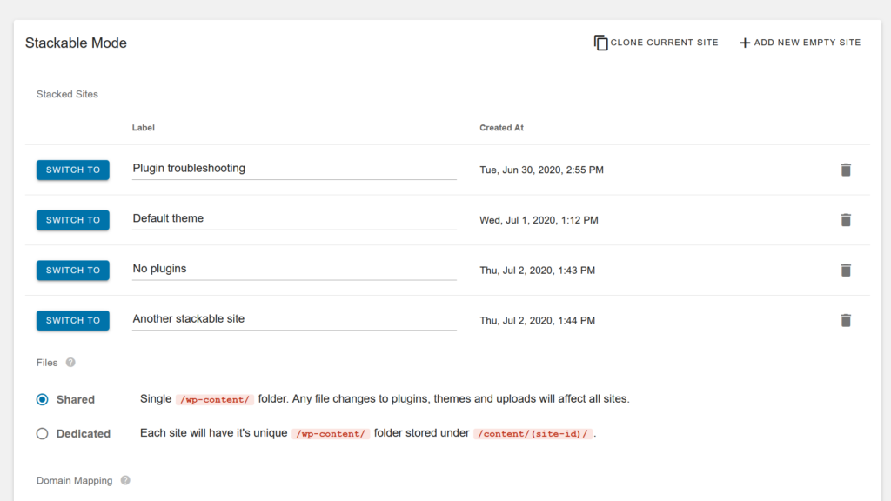This screenshot has width=891, height=501.
Task: Switch to Another stackable site
Action: click(73, 320)
